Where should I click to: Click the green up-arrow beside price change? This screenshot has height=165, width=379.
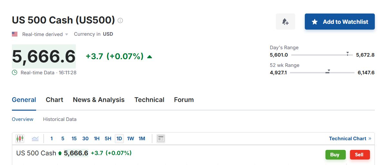[x=149, y=57]
